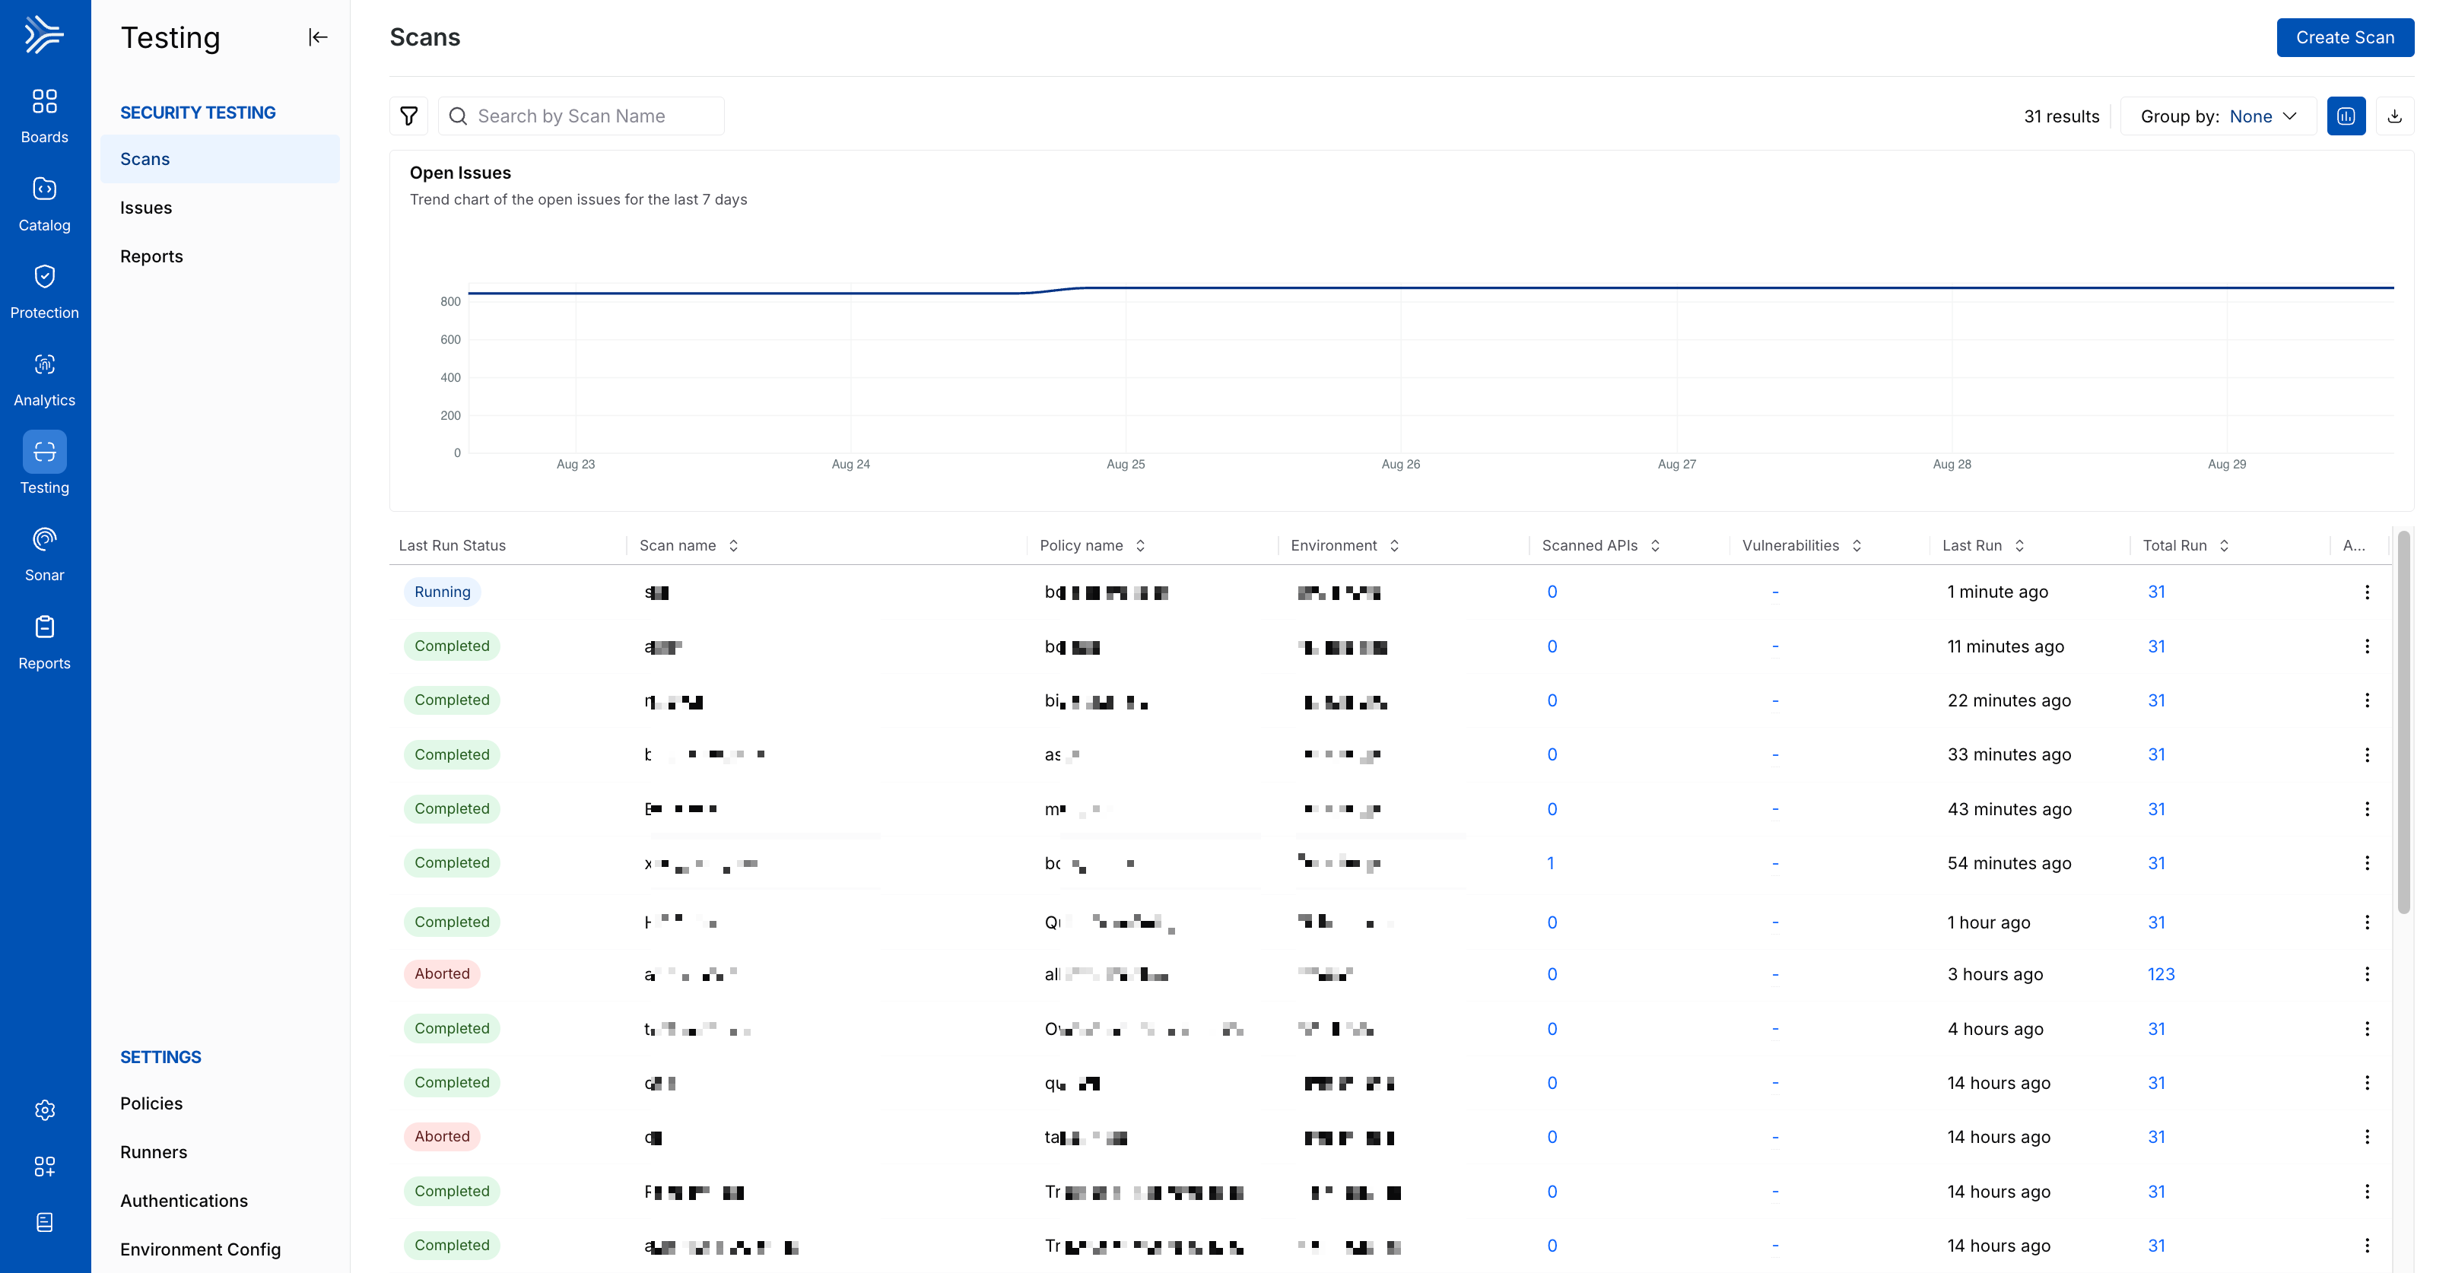Collapse the Testing side panel
The height and width of the screenshot is (1273, 2449).
(318, 37)
